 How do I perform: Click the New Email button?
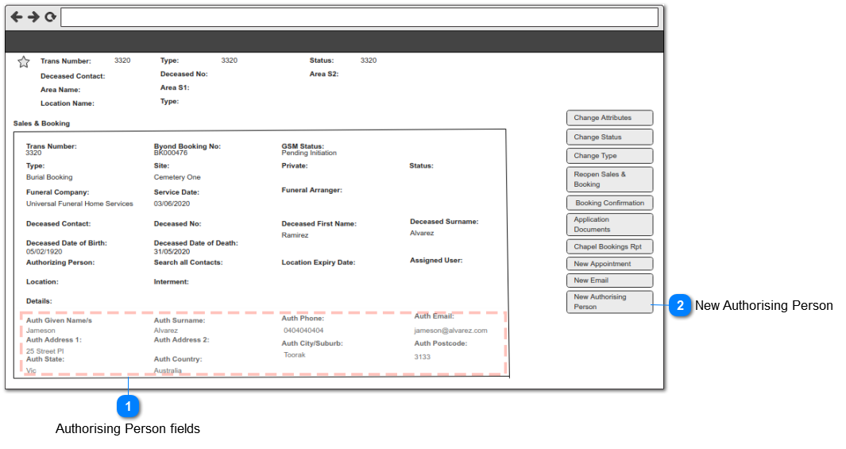point(610,281)
